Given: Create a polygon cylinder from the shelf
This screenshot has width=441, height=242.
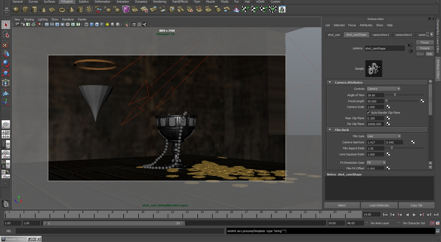Looking at the screenshot, I should coord(34,9).
